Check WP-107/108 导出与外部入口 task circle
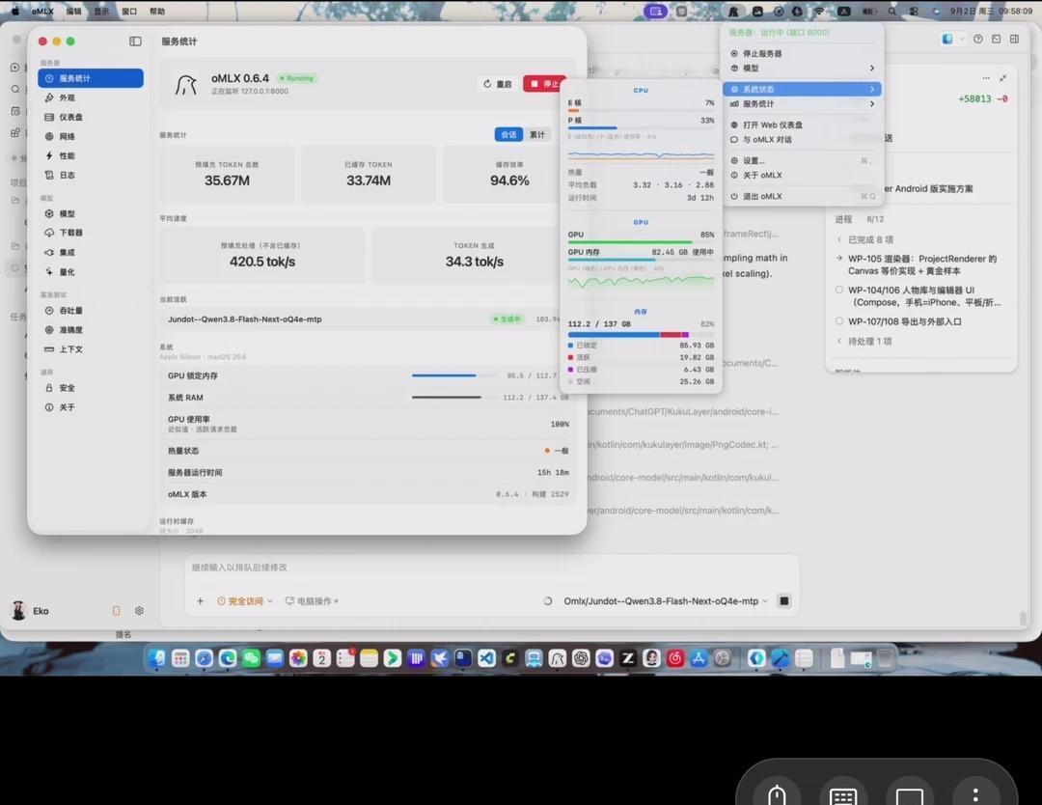Image resolution: width=1042 pixels, height=805 pixels. pyautogui.click(x=839, y=321)
